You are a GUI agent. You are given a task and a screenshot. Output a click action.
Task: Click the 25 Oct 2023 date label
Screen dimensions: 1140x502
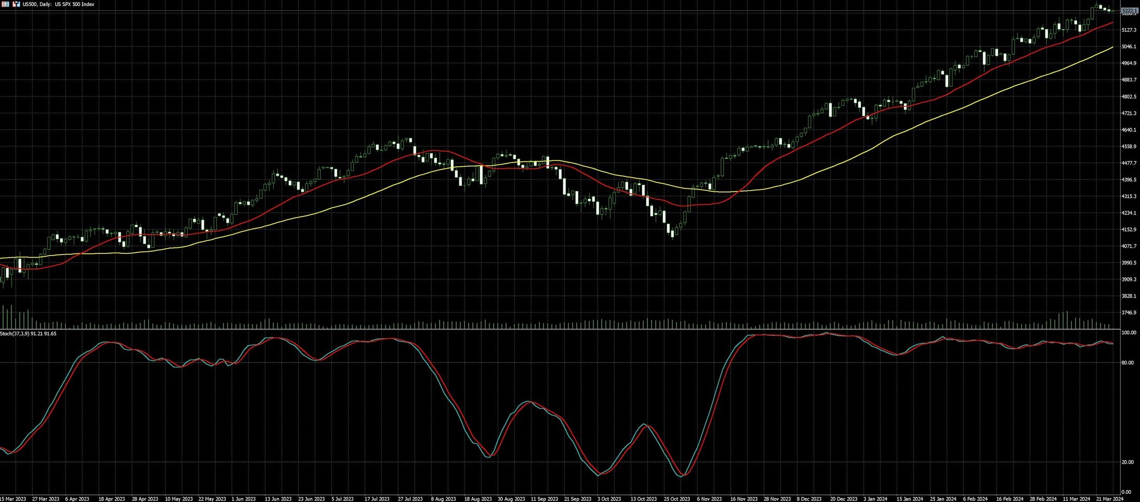click(x=677, y=499)
